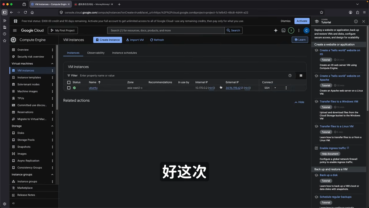
Task: Pin options for Overview menu item
Action: point(52,50)
